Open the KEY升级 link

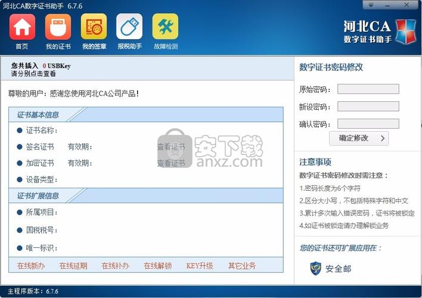click(199, 266)
